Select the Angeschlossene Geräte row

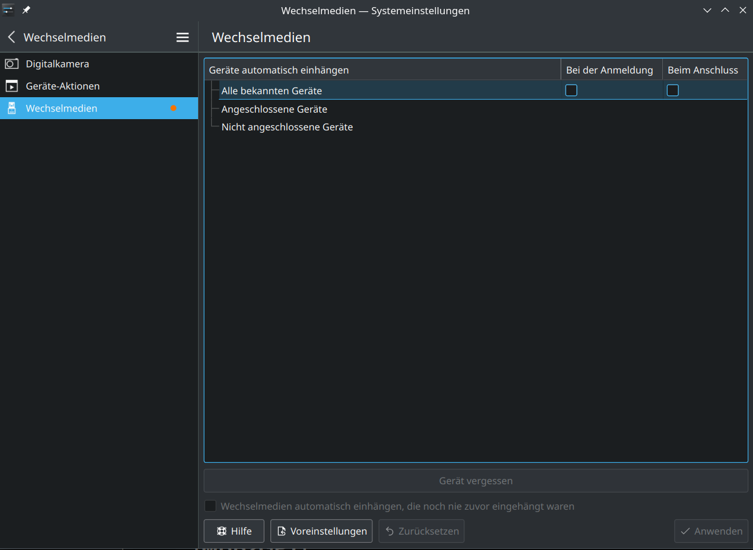[x=274, y=109]
